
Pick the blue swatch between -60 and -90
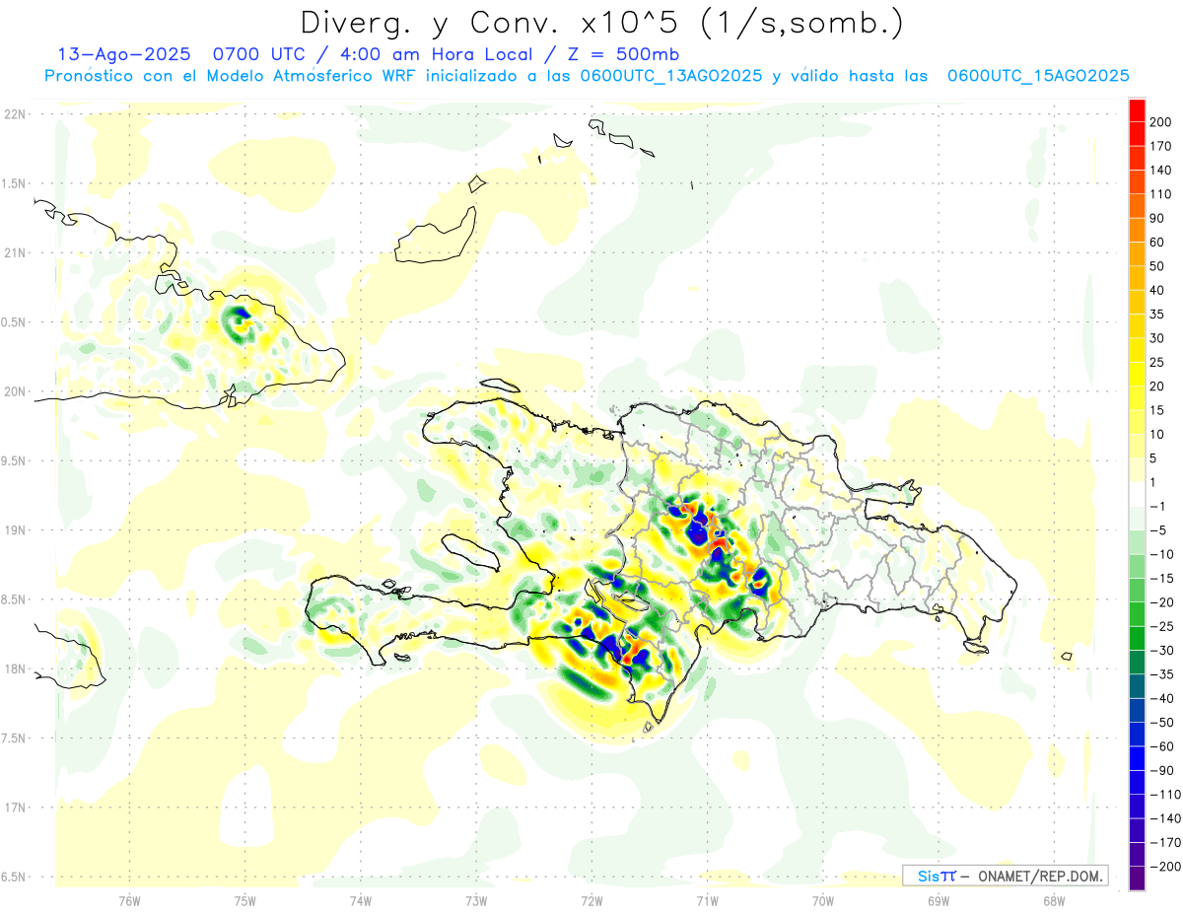pyautogui.click(x=1137, y=758)
